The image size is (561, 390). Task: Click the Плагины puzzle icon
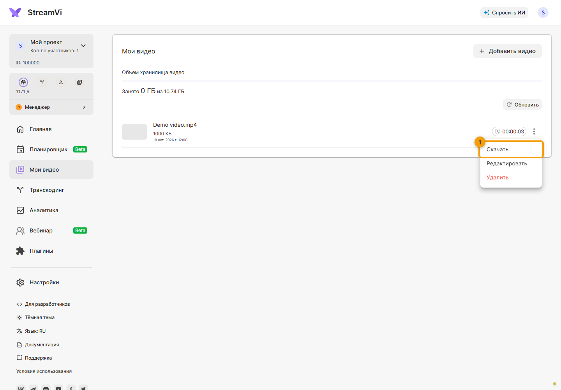(20, 251)
